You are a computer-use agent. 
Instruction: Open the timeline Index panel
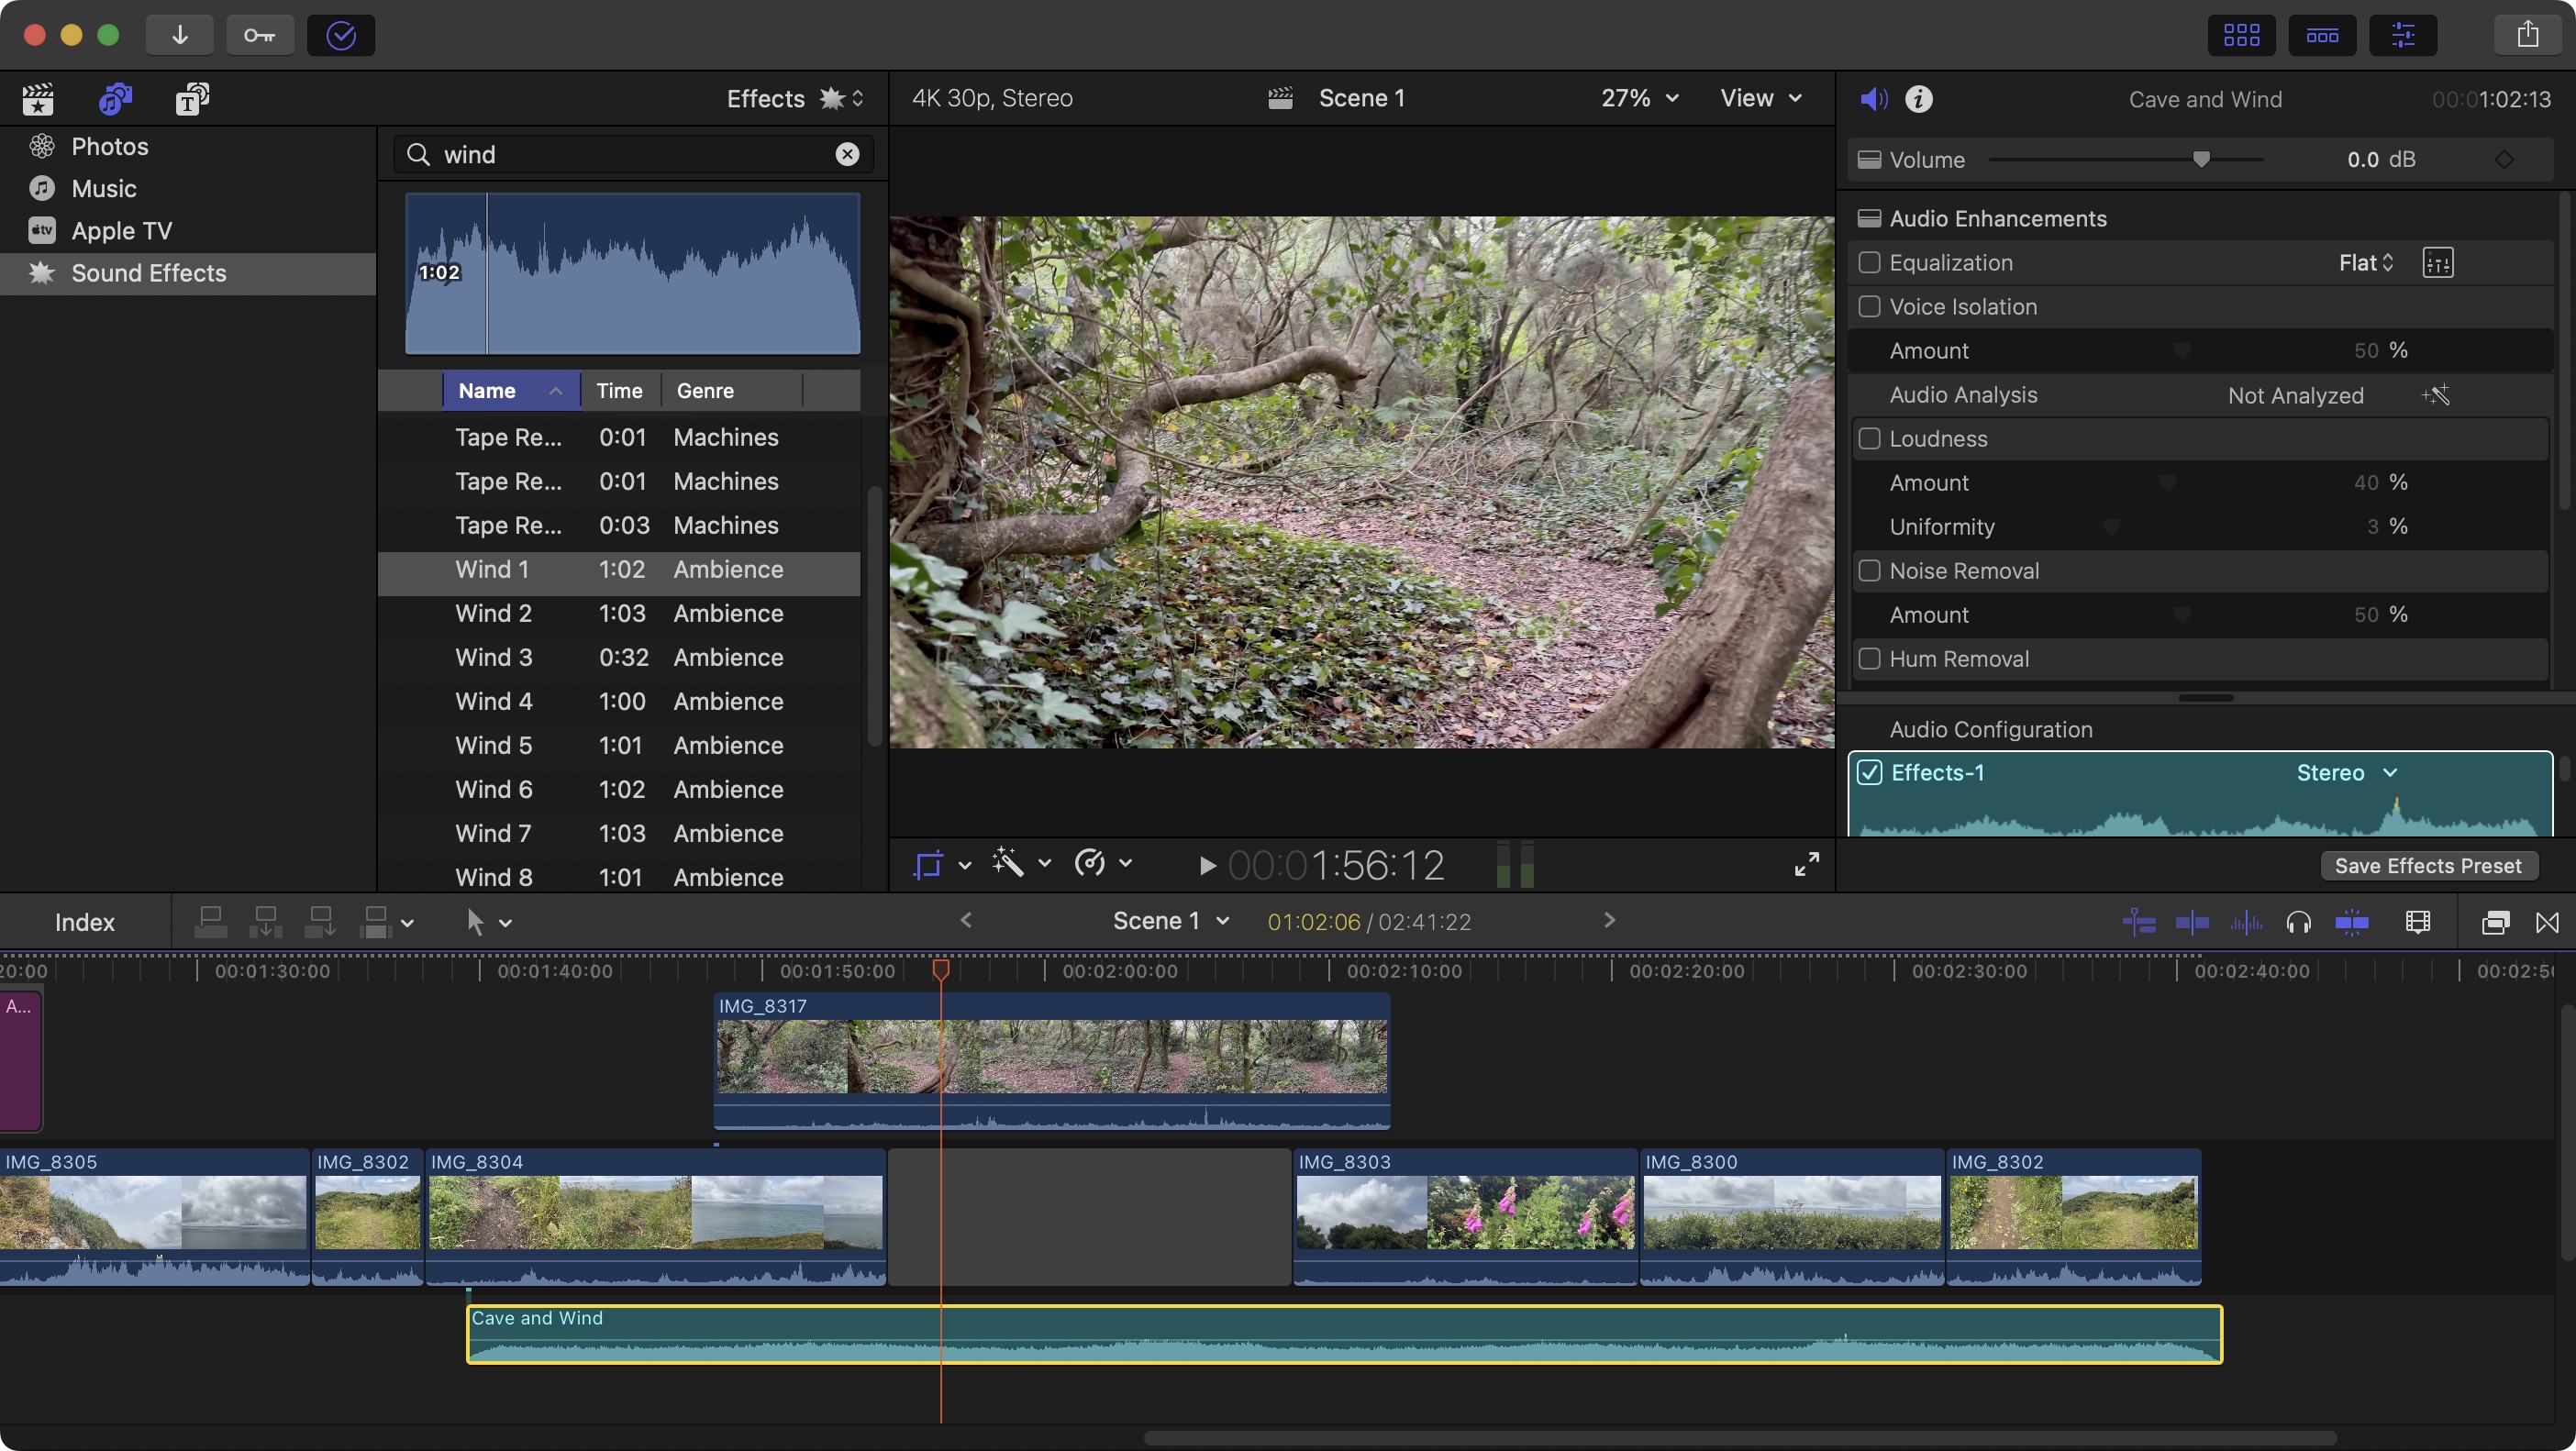tap(84, 921)
